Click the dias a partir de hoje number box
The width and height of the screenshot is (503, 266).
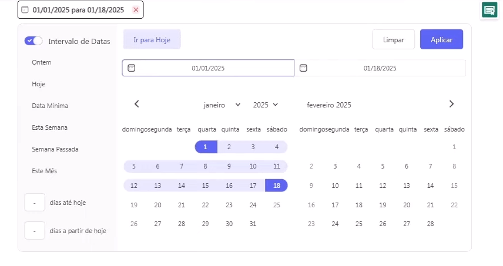pyautogui.click(x=35, y=231)
